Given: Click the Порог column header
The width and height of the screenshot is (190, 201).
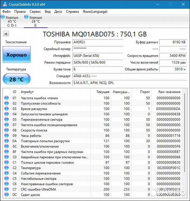Looking at the screenshot, I should [141, 92].
